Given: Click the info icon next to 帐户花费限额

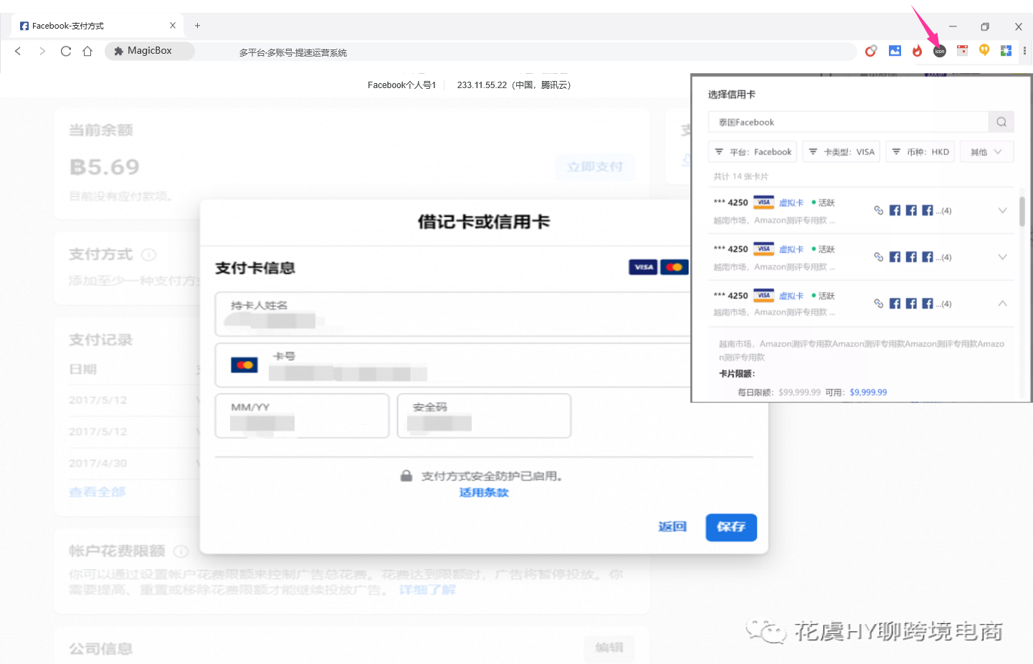Looking at the screenshot, I should point(181,552).
